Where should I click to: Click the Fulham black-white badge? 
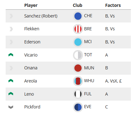78,94
